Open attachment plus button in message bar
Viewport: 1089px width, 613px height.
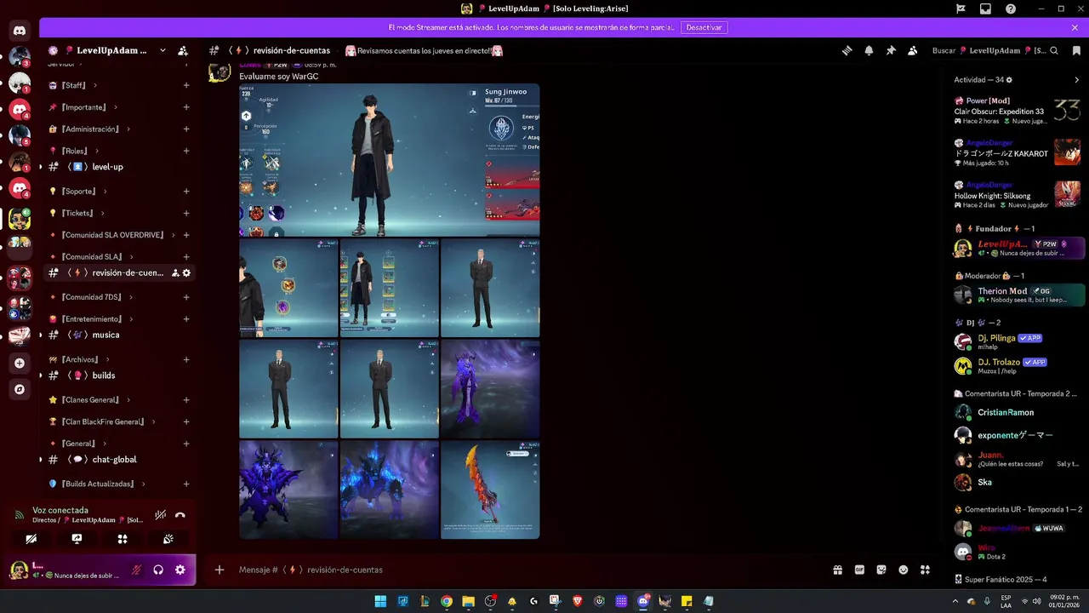(220, 570)
